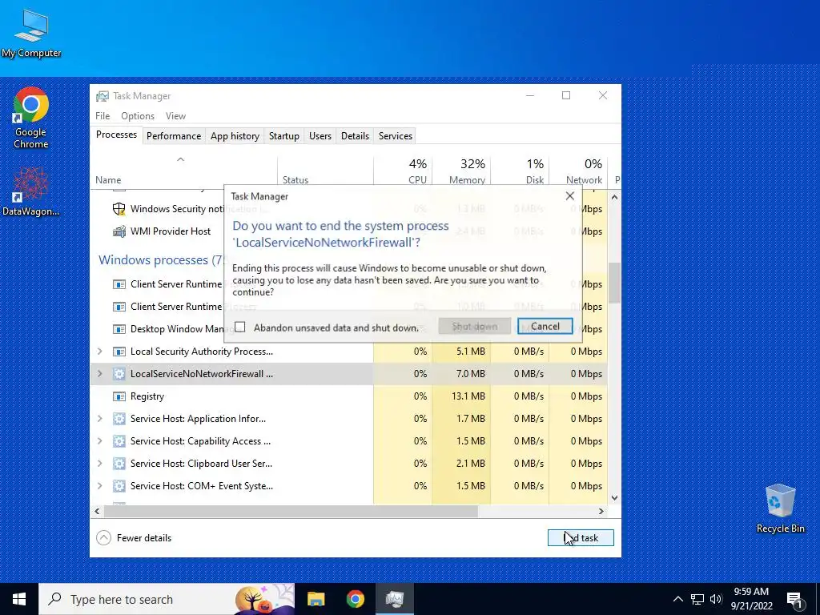Click the Desktop Window Manager process icon
Screen dimensions: 820x615
click(x=119, y=329)
